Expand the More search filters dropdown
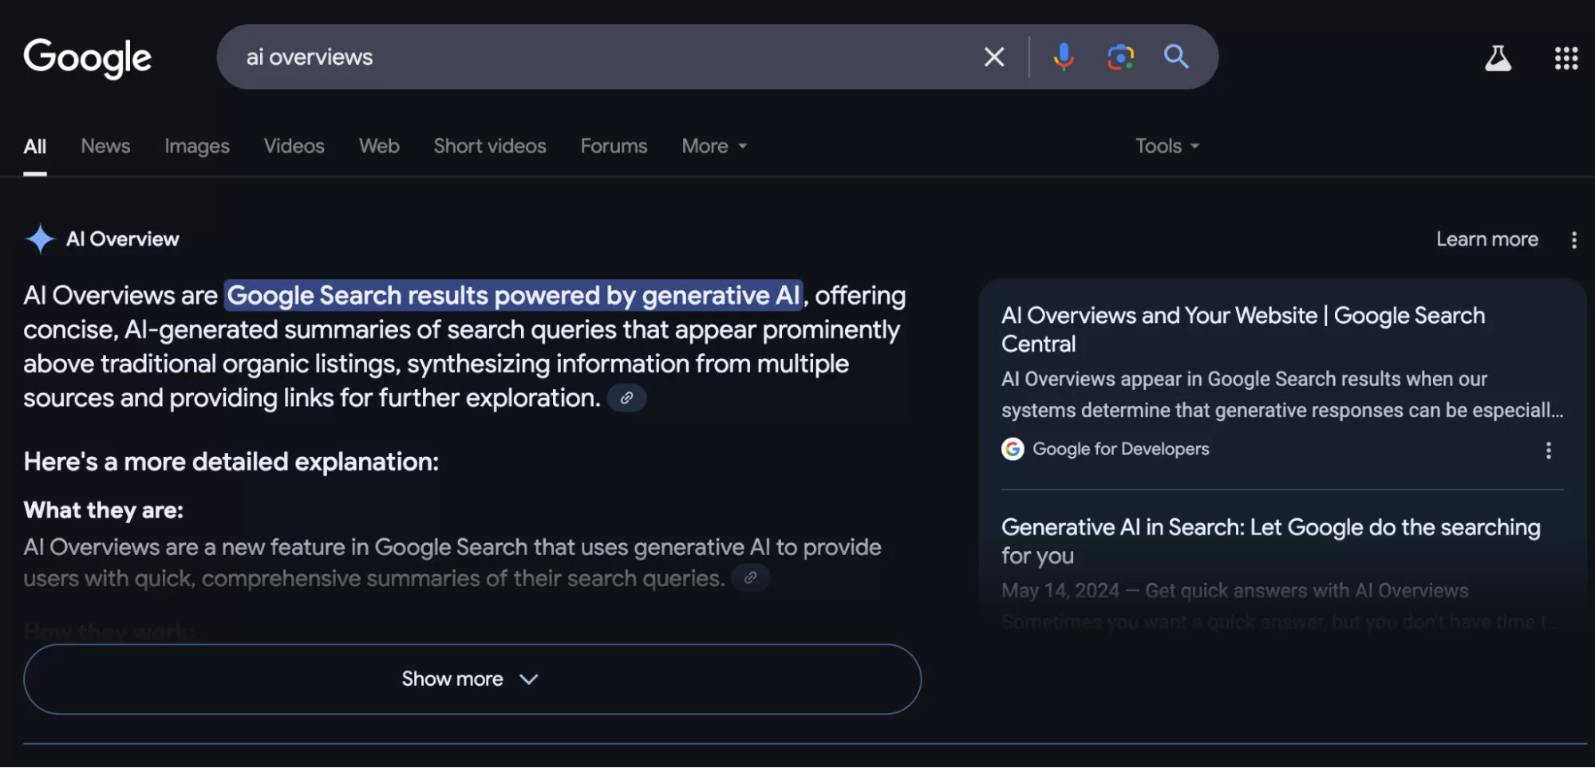 [714, 146]
